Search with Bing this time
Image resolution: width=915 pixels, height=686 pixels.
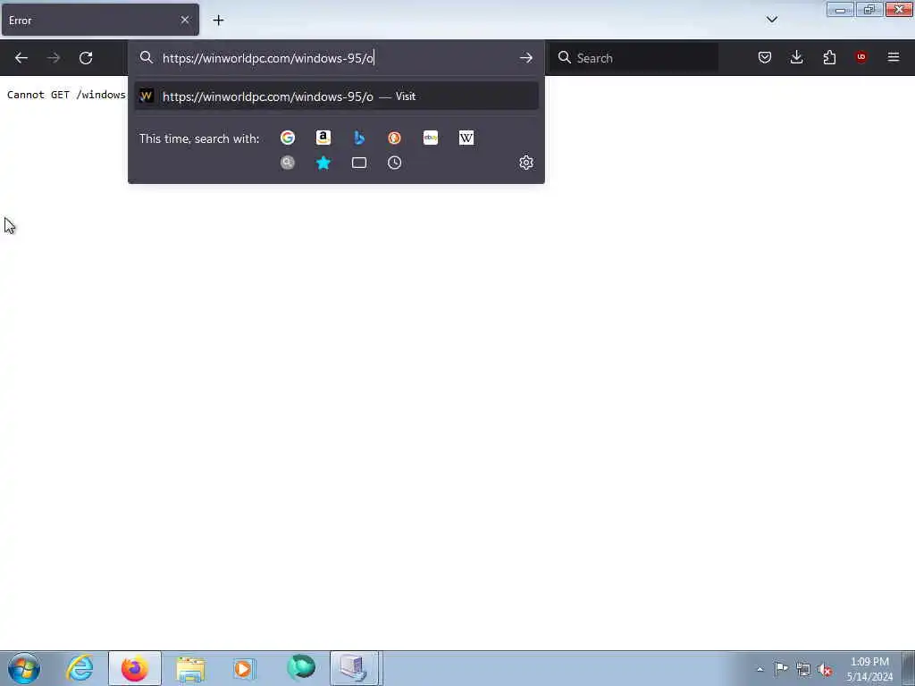tap(359, 138)
